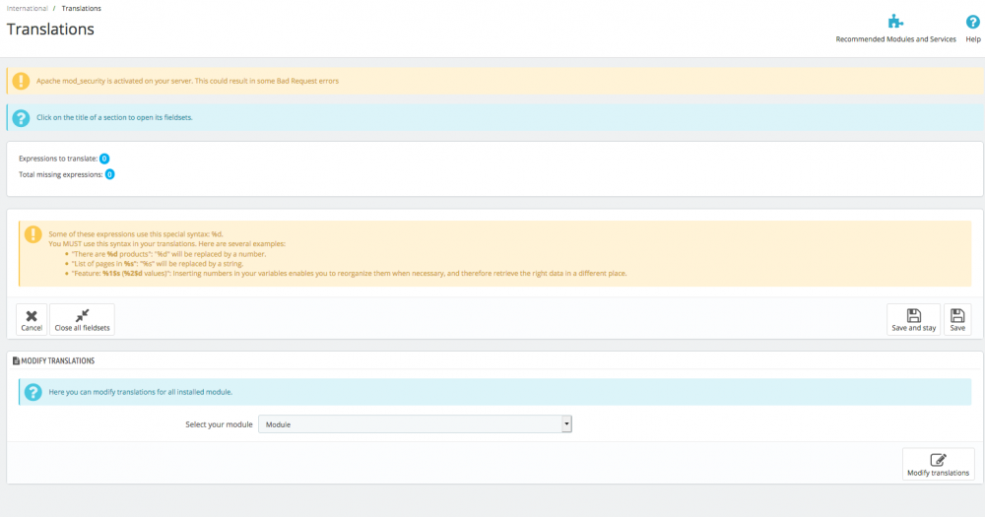Click the Modify translations button
Viewport: 985px width, 517px height.
[x=938, y=464]
